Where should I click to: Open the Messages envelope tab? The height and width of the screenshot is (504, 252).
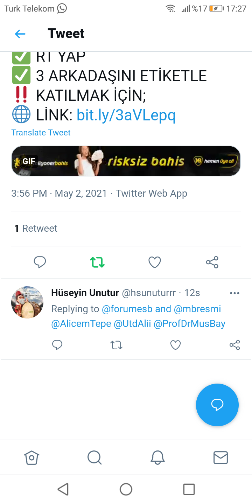click(220, 457)
